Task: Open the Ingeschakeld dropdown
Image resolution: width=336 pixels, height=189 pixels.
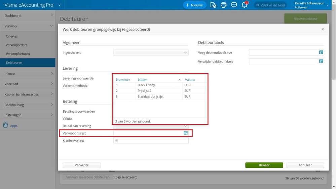Action: (x=151, y=52)
